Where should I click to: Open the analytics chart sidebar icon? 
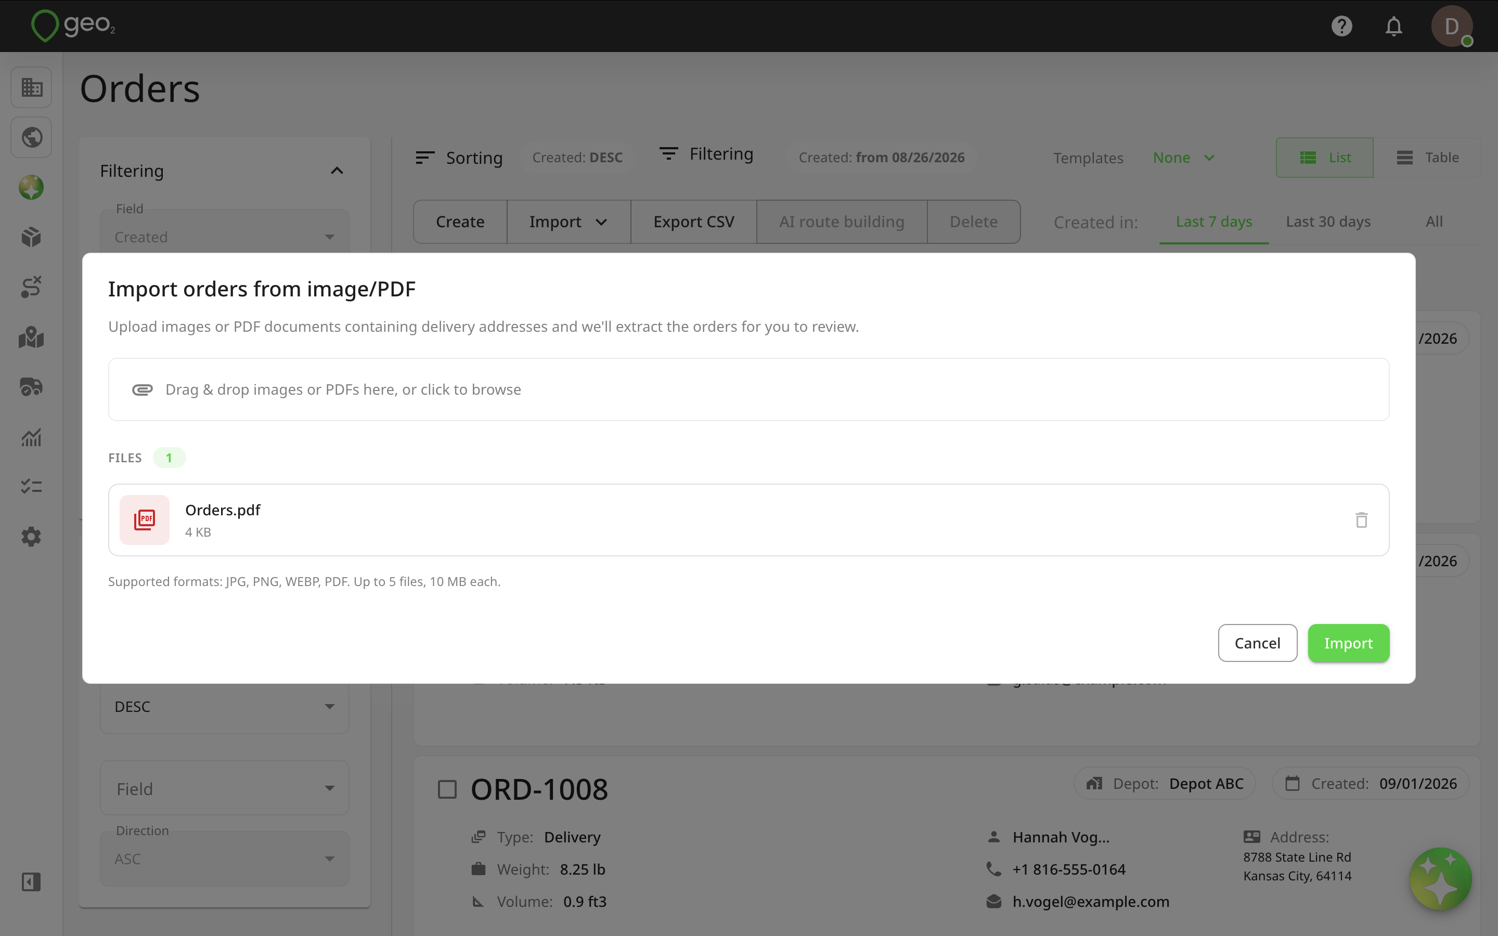pos(31,437)
